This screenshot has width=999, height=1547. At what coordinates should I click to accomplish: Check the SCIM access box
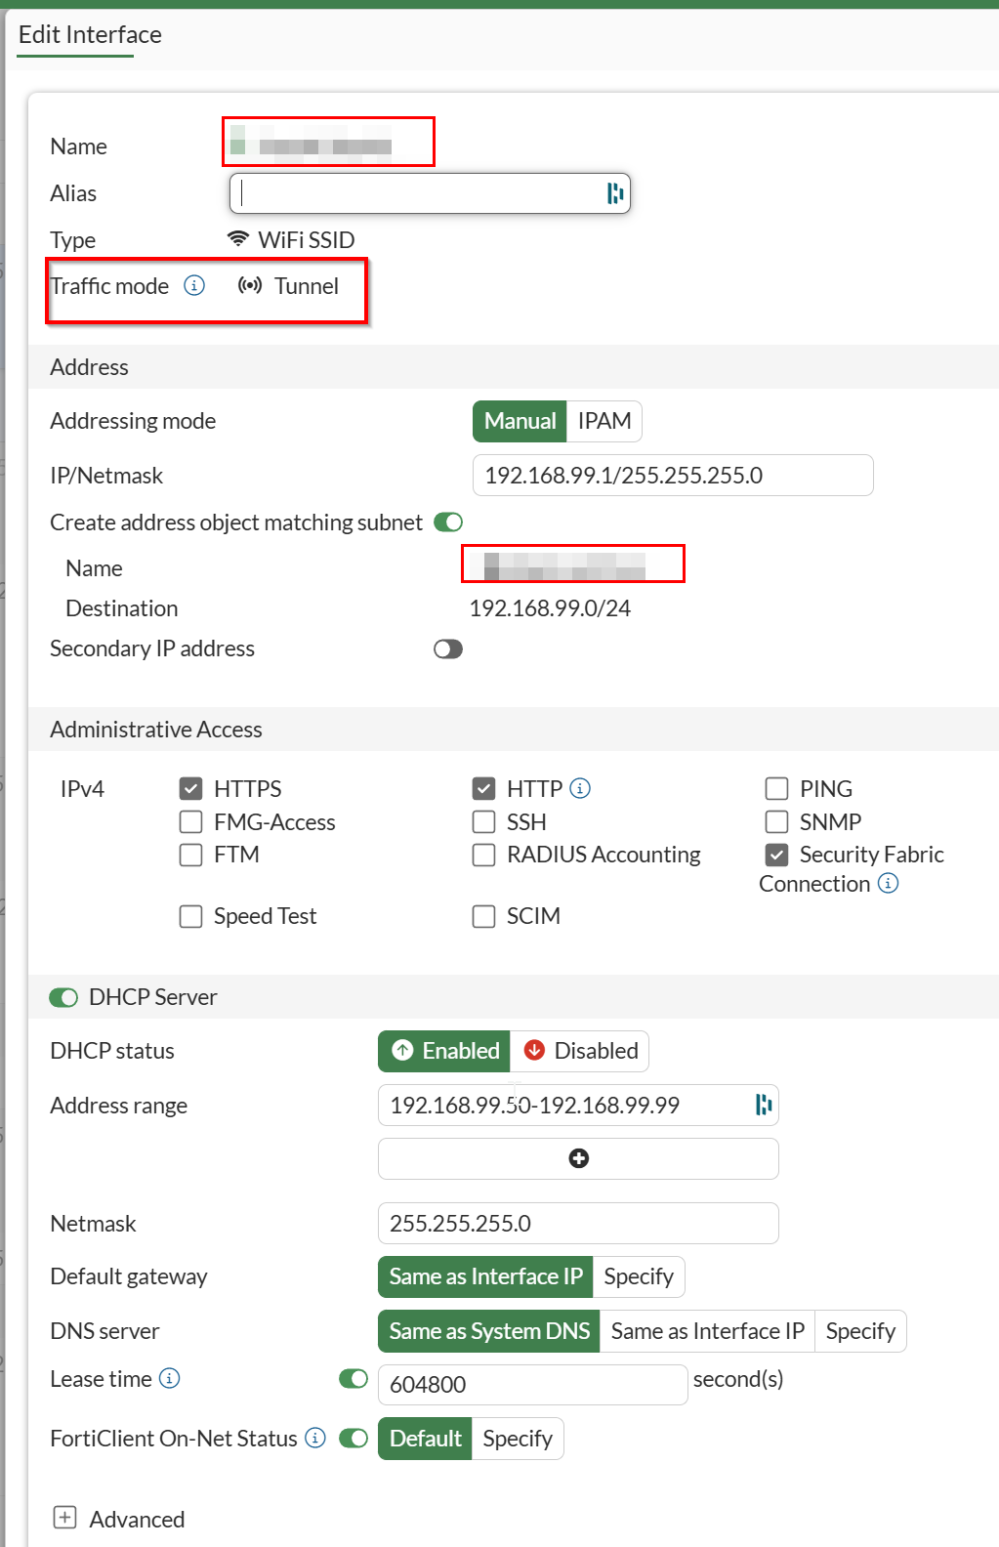483,916
